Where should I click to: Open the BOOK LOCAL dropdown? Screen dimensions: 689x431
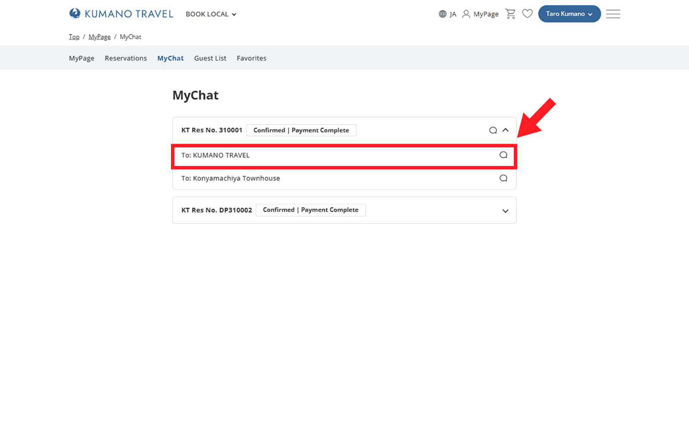pyautogui.click(x=211, y=14)
